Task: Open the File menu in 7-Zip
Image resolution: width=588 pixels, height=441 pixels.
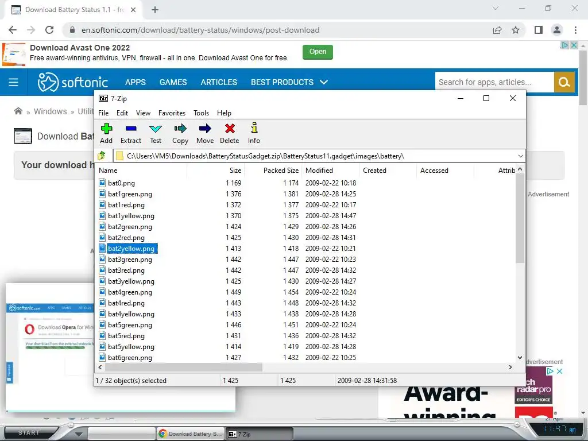Action: [103, 113]
